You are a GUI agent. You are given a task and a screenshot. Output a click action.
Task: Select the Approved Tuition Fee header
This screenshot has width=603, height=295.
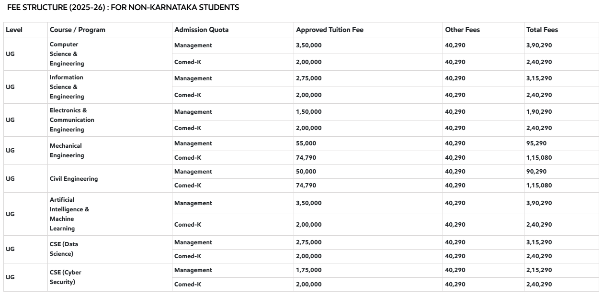pos(330,30)
